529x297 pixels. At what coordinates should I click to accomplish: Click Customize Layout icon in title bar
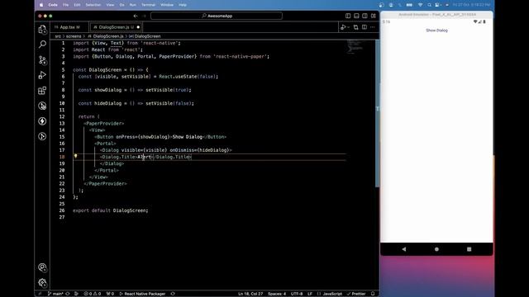coord(374,16)
